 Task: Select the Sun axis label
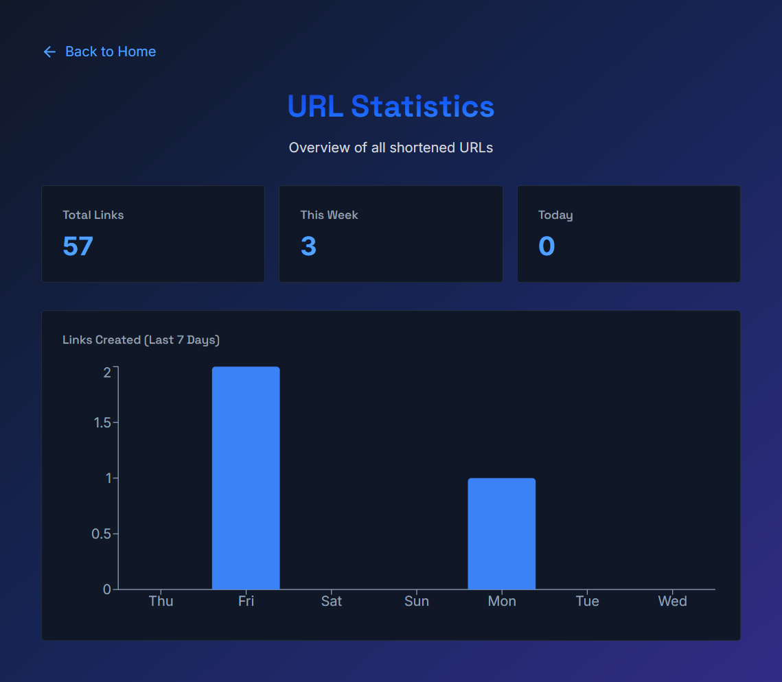click(x=416, y=600)
